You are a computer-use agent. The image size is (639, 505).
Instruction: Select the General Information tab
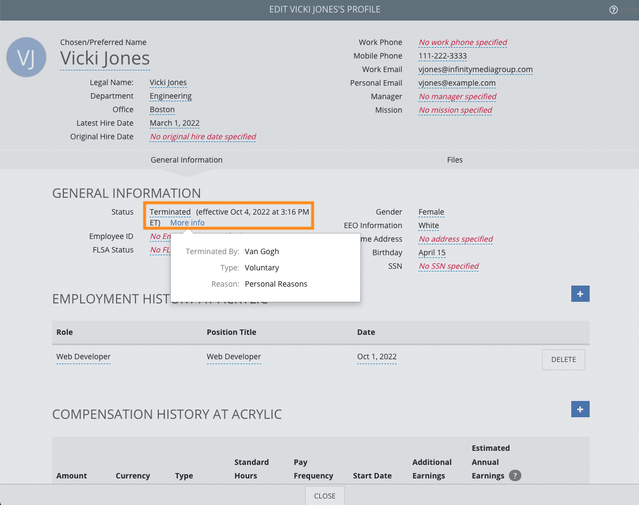tap(186, 160)
